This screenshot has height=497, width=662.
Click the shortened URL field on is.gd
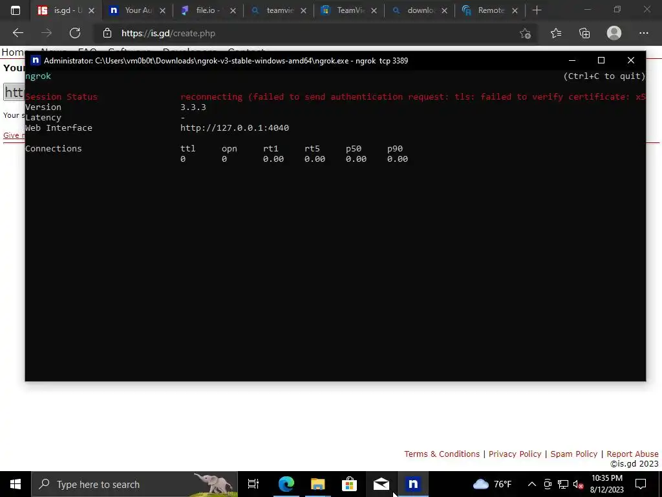click(14, 92)
